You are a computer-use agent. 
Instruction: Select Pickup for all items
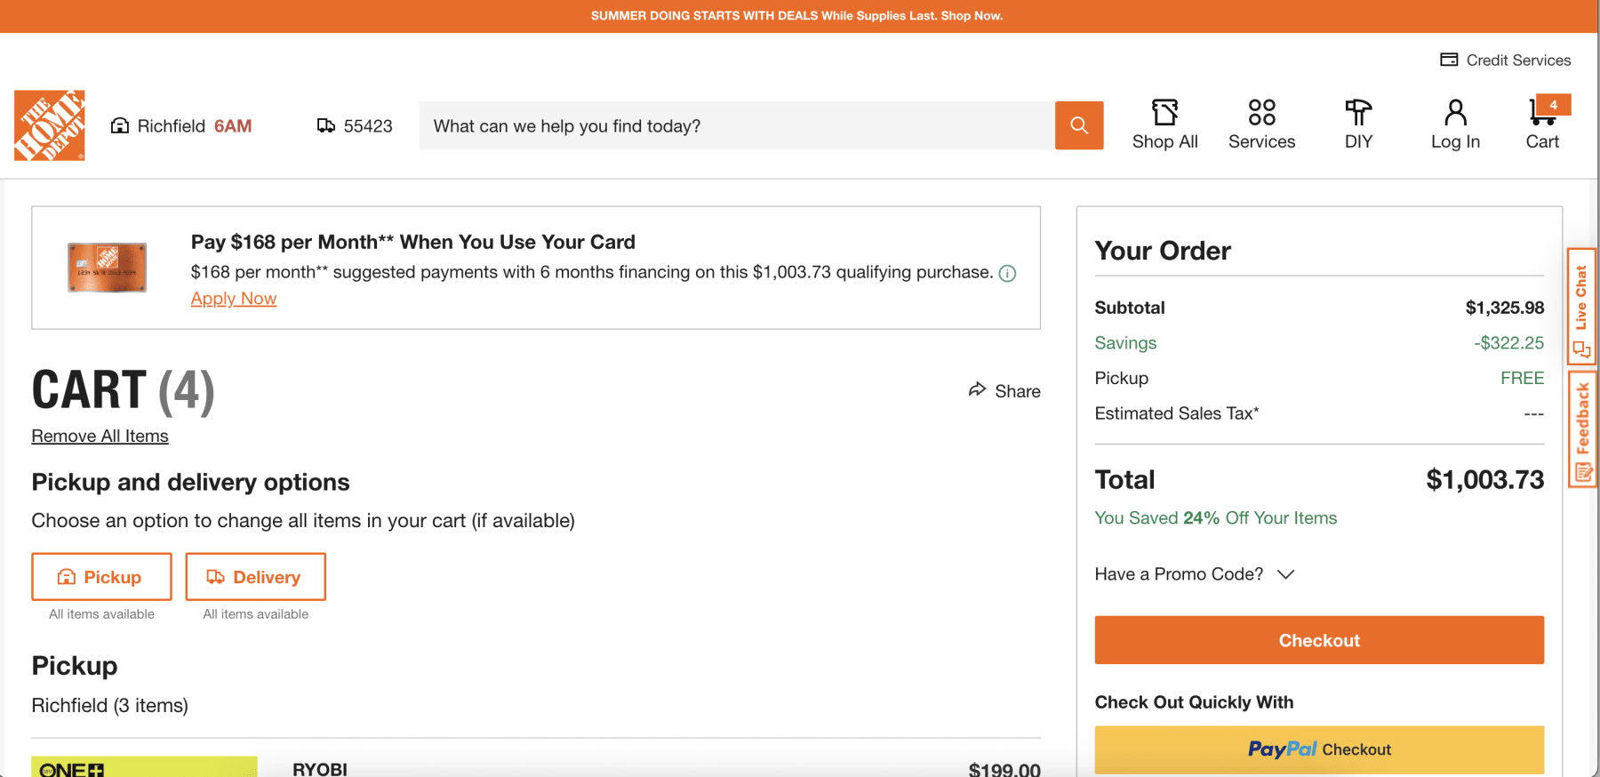(x=101, y=577)
